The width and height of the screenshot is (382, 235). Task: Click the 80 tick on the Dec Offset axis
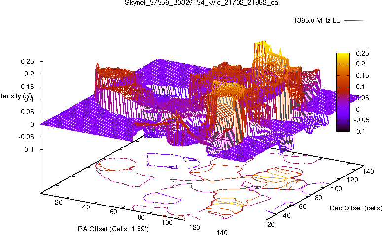pos(318,198)
